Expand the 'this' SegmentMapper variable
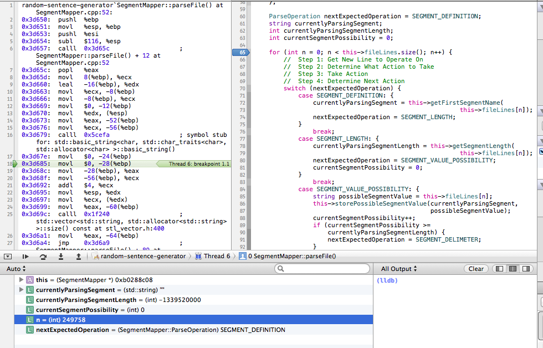 tap(22, 280)
